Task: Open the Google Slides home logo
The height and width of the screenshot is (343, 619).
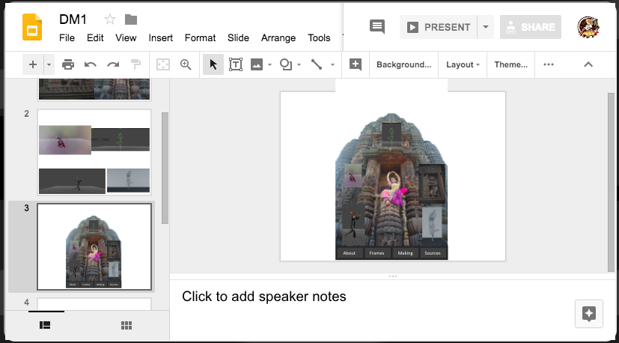Action: pyautogui.click(x=32, y=27)
